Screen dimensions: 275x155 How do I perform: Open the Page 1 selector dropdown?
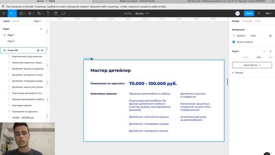(x=38, y=21)
